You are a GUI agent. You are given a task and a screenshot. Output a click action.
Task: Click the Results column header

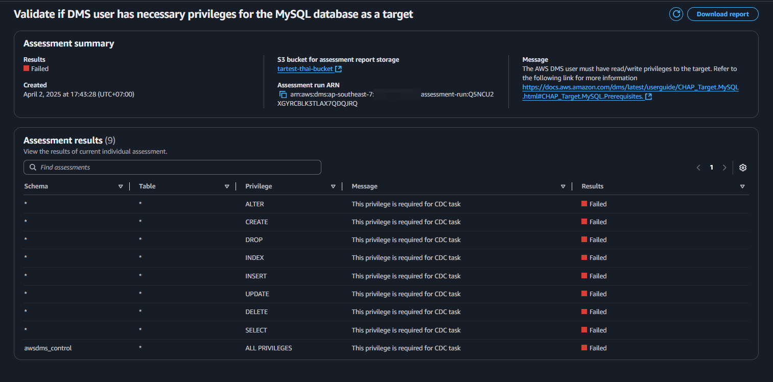[593, 186]
